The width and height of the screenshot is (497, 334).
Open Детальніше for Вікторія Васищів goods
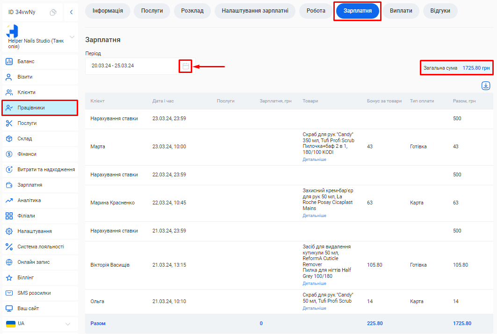314,283
